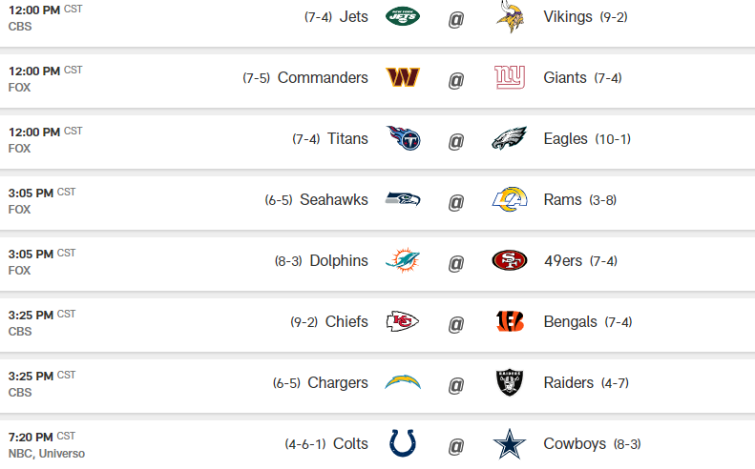Click the Kansas City Chiefs logo
Image resolution: width=755 pixels, height=469 pixels.
[x=403, y=322]
